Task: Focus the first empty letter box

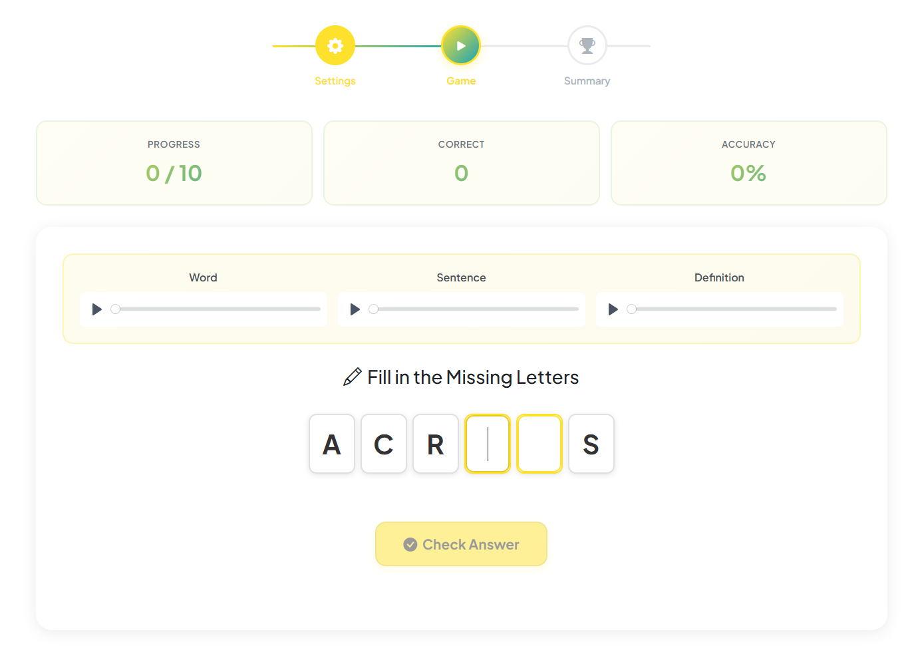Action: pos(488,444)
